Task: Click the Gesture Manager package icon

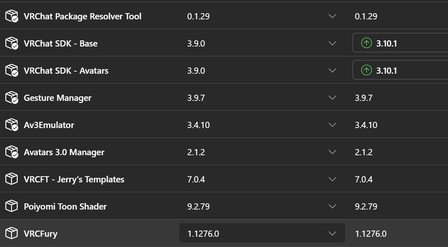Action: coord(12,98)
